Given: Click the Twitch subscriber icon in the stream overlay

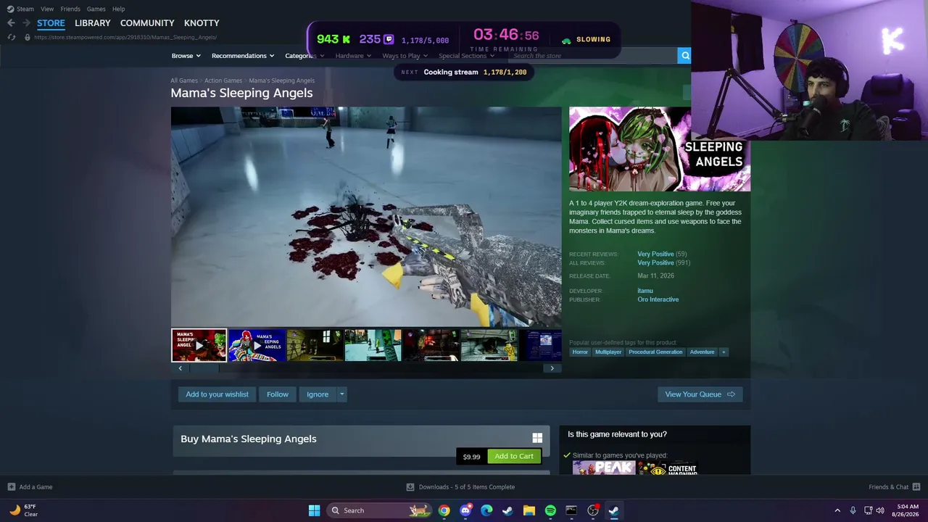Looking at the screenshot, I should pos(389,39).
